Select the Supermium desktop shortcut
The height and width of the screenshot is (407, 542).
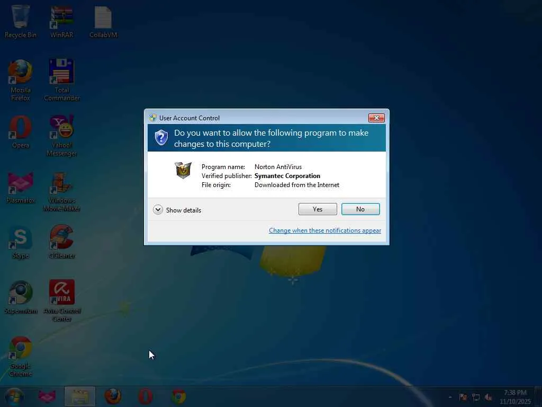pyautogui.click(x=21, y=298)
